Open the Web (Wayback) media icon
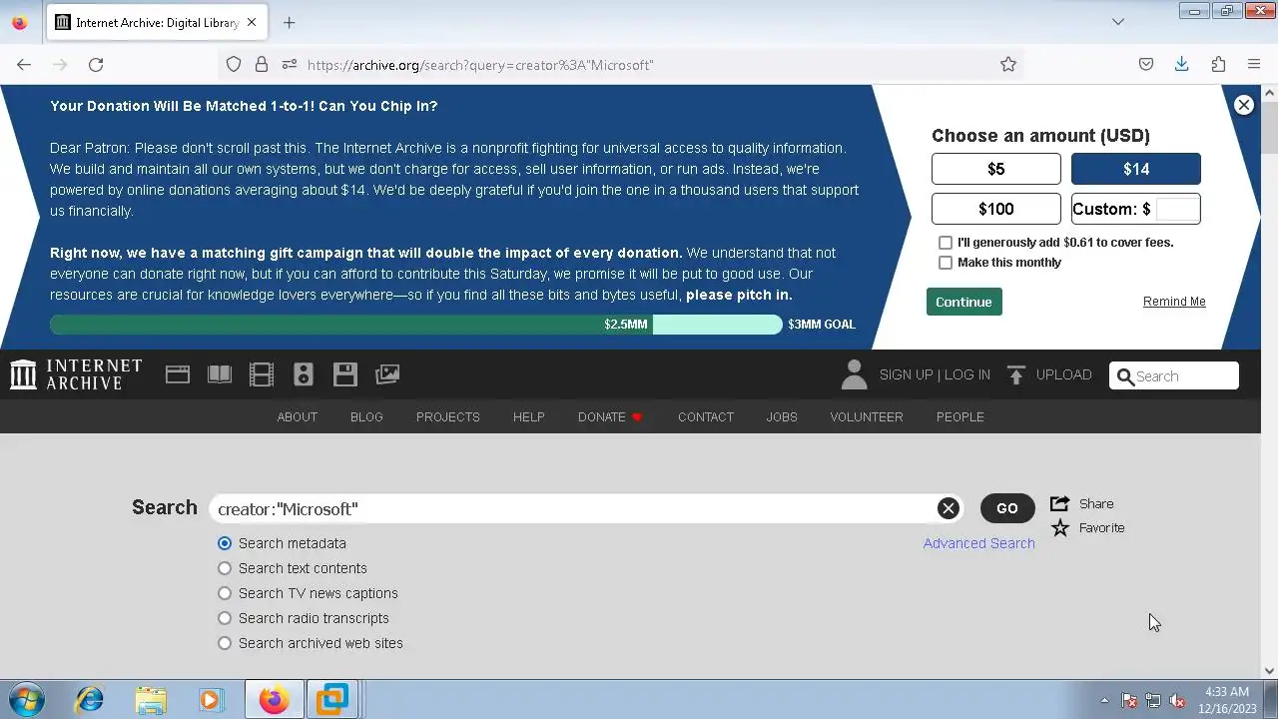Viewport: 1278px width, 719px height. click(178, 374)
